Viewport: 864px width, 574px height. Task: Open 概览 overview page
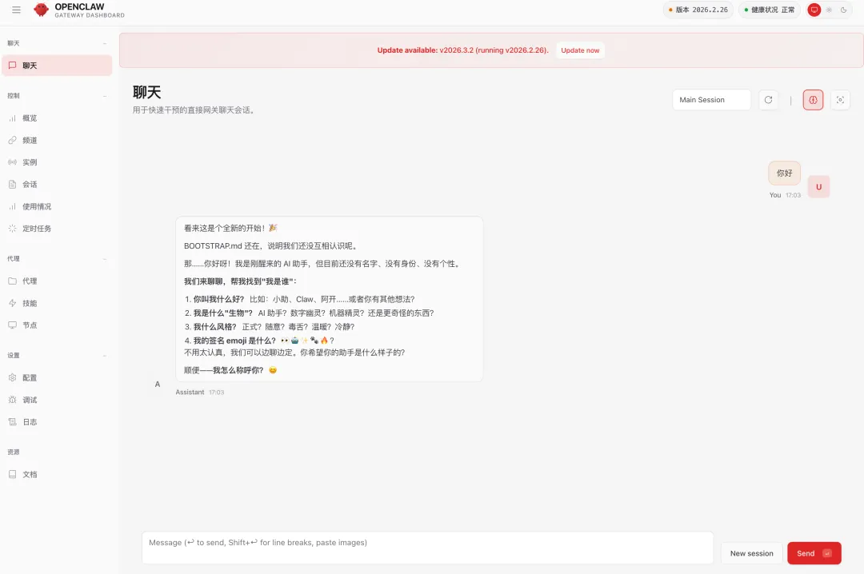point(57,118)
